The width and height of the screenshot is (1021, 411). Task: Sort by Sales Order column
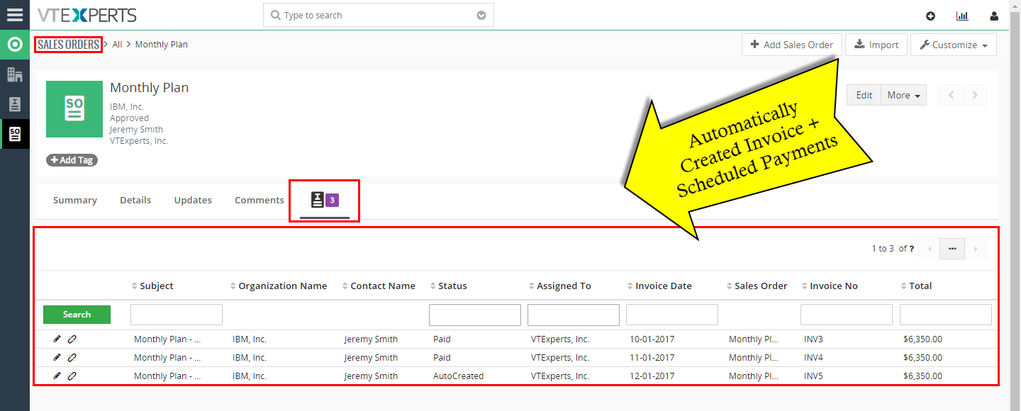[757, 286]
